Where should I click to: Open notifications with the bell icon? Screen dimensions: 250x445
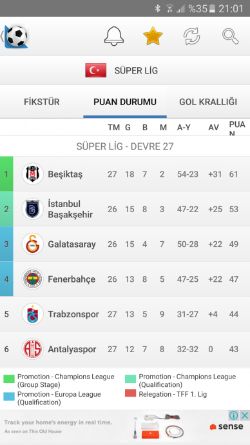click(x=114, y=36)
